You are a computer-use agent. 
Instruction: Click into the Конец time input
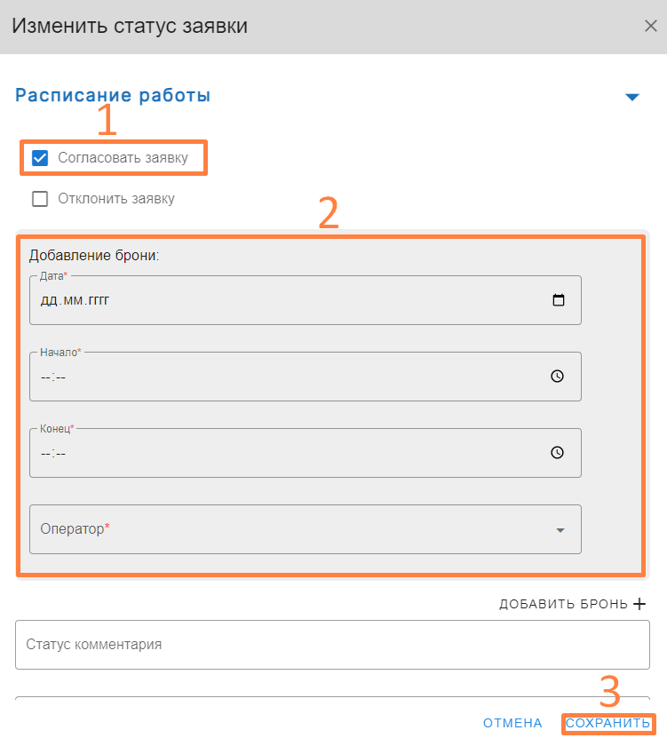(266, 453)
